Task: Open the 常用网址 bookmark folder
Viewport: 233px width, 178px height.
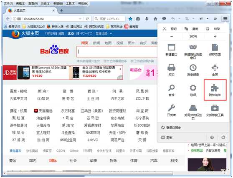Action: coord(114,27)
